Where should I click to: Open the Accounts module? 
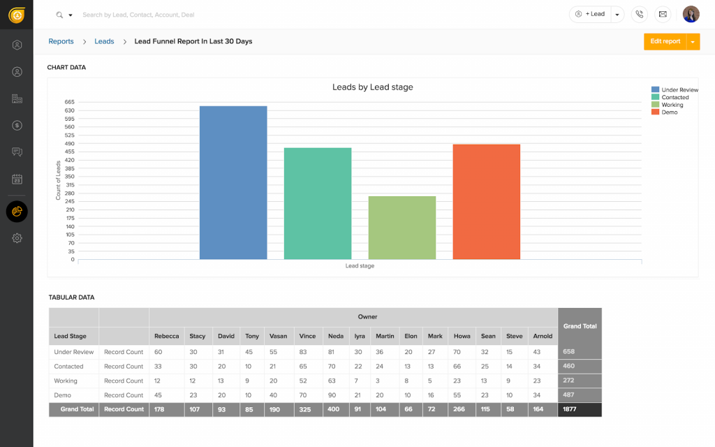(16, 98)
